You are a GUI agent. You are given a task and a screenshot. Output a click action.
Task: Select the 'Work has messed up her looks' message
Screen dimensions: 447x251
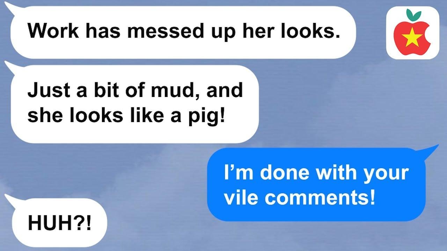183,32
